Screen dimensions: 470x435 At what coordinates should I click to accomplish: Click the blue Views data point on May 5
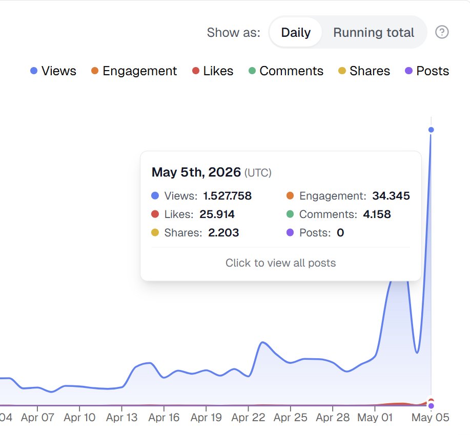point(431,129)
